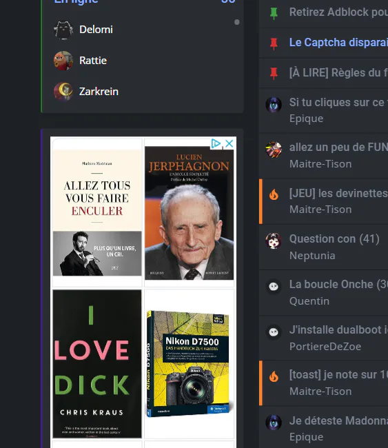Click red pin icon beside Le Captcha
This screenshot has height=448, width=388.
[274, 43]
